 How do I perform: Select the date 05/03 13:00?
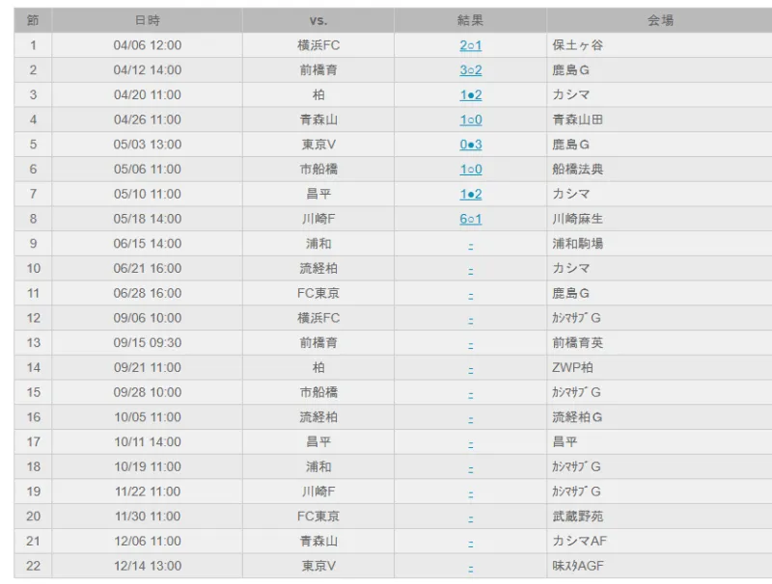pyautogui.click(x=148, y=145)
